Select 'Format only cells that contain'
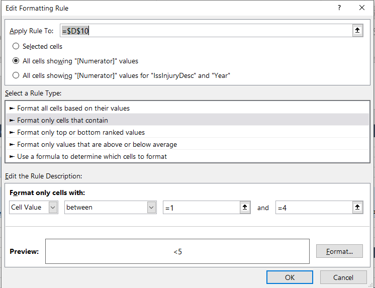This screenshot has width=375, height=288. point(187,120)
